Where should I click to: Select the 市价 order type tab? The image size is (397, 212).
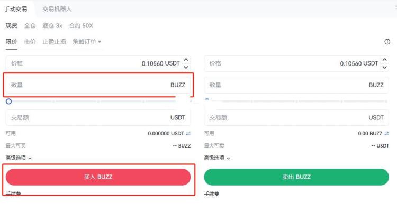click(x=30, y=42)
